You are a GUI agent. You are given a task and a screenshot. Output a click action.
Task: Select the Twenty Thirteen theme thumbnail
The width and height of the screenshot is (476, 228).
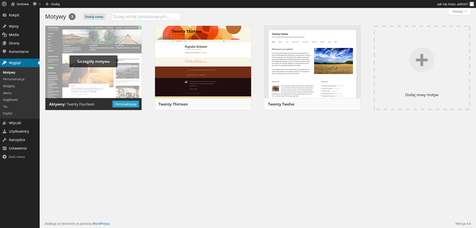tap(203, 62)
